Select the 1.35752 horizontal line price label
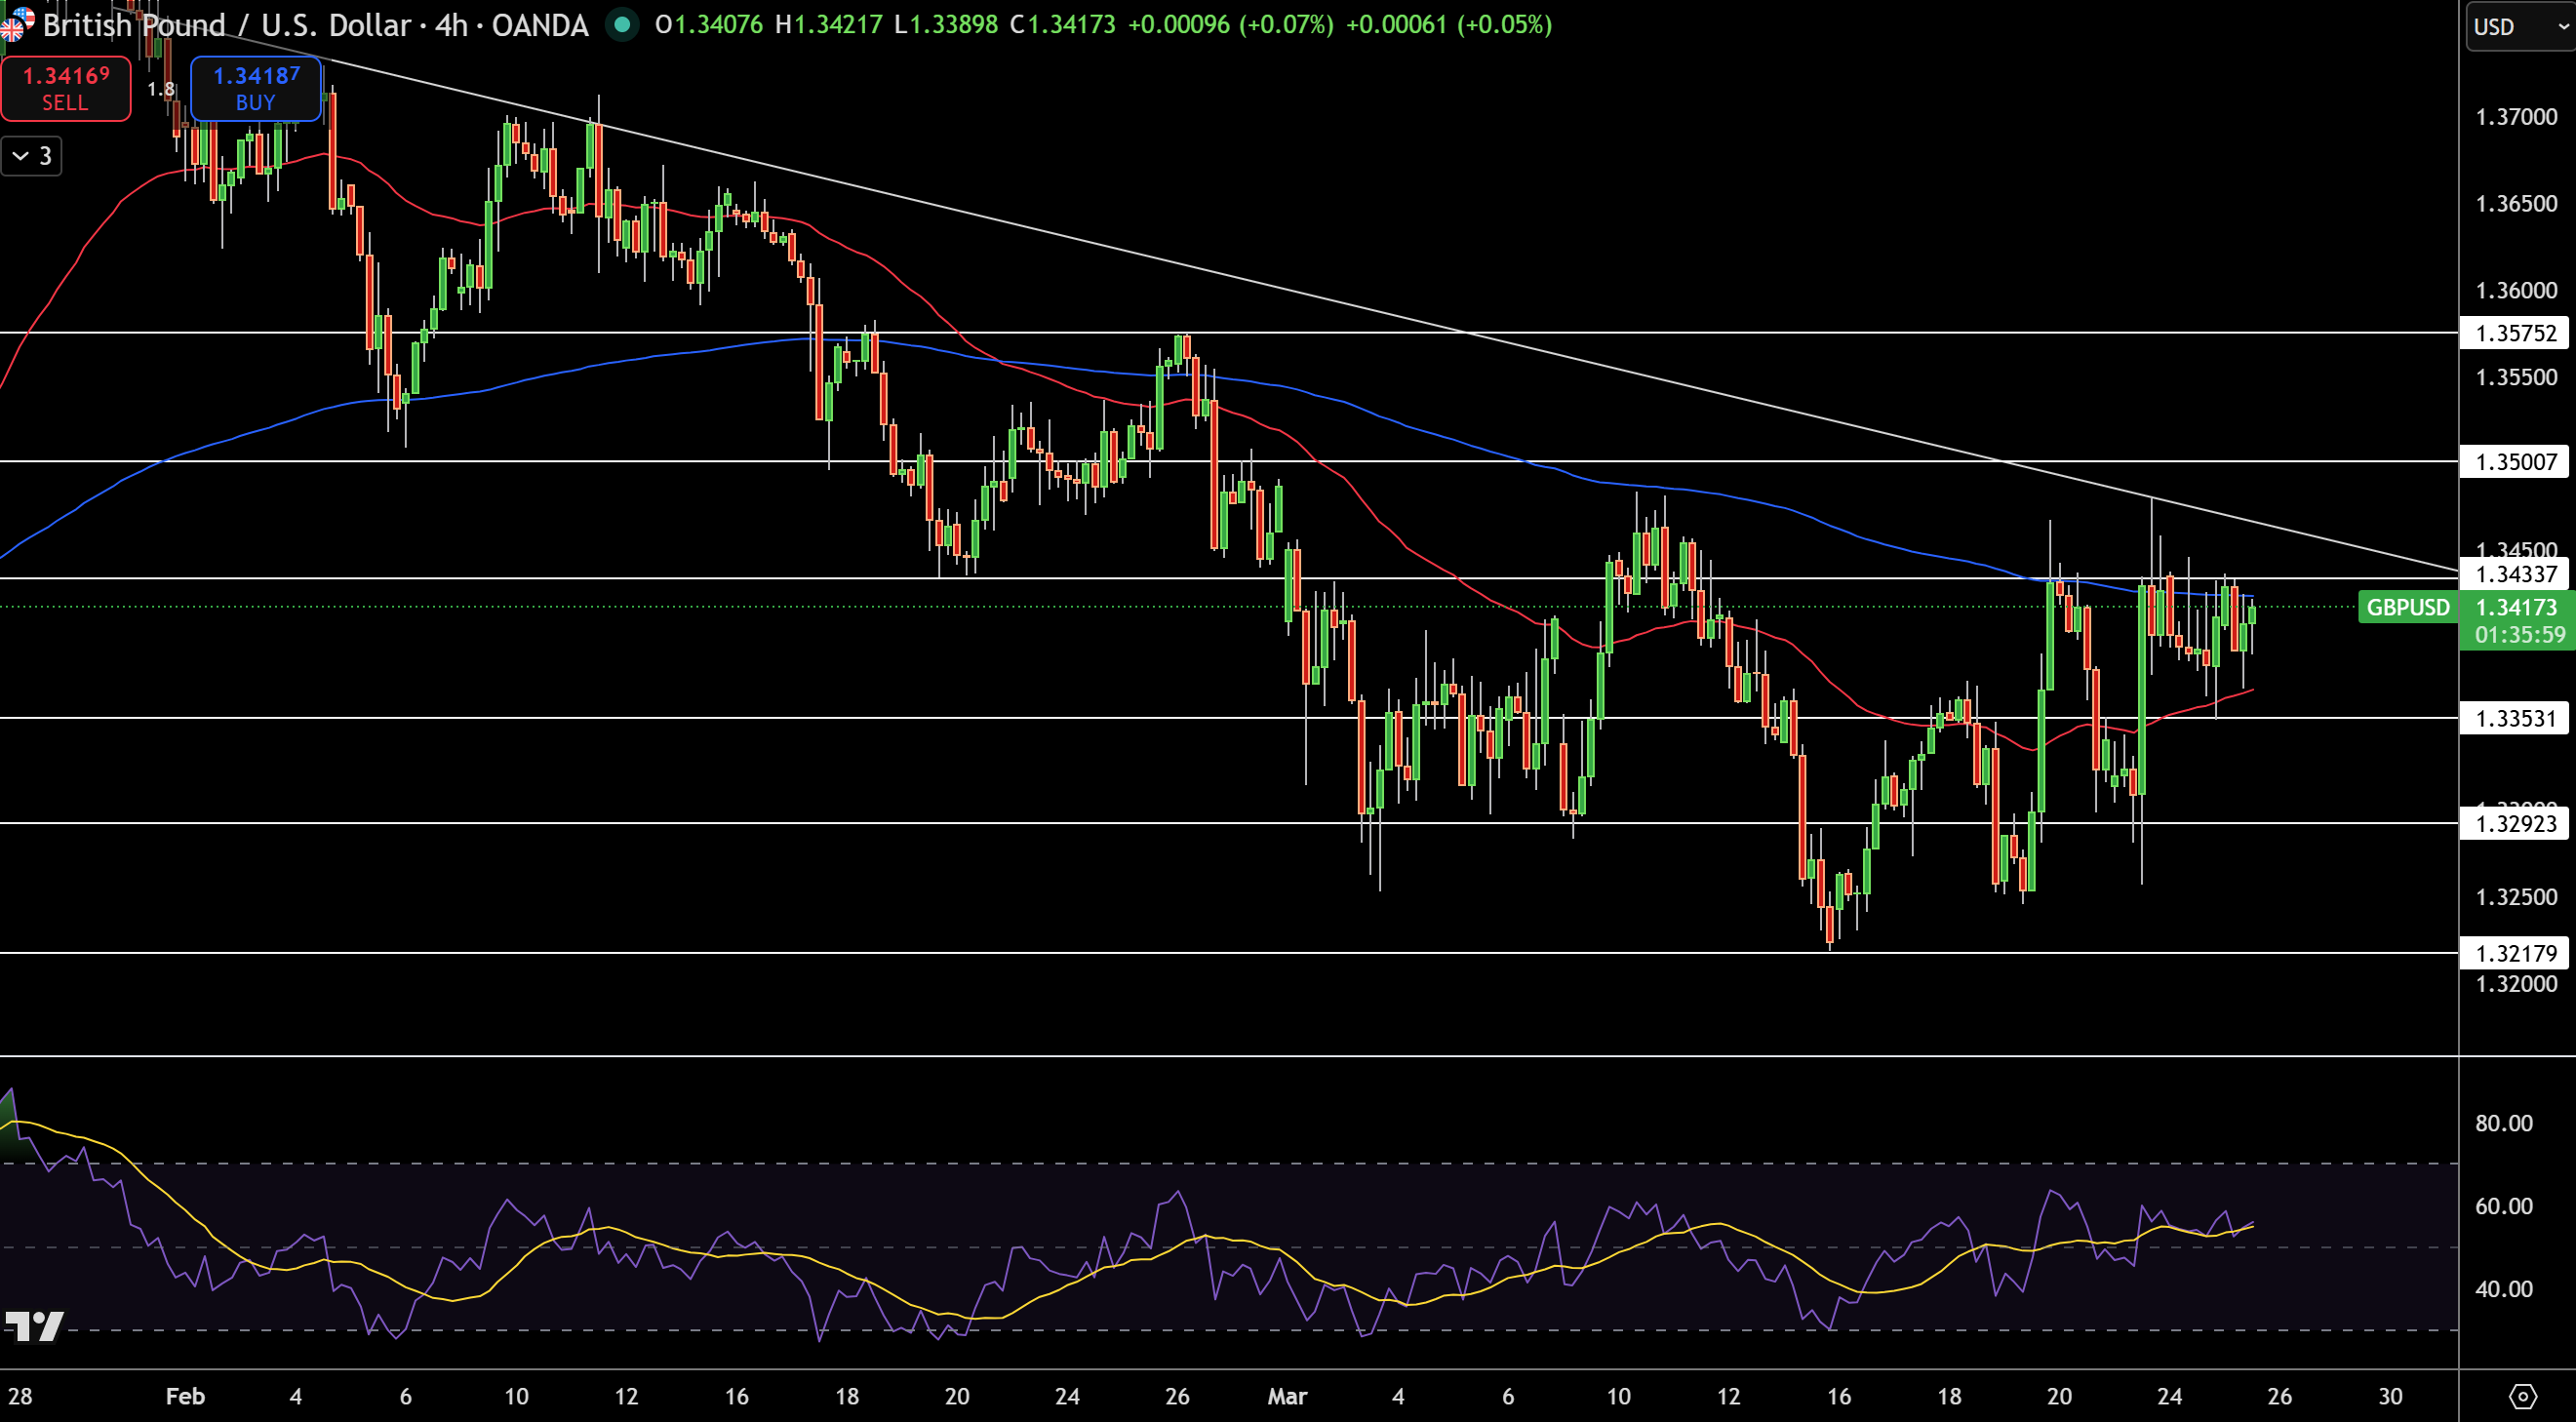Screen dimensions: 2576x1422 pos(2515,333)
